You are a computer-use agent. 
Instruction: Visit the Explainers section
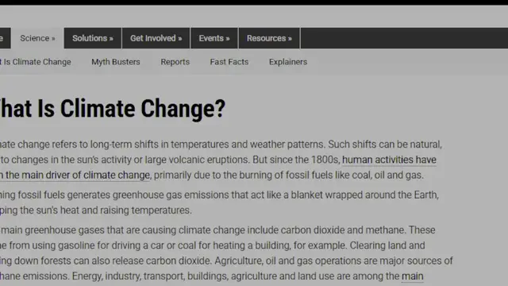click(288, 62)
